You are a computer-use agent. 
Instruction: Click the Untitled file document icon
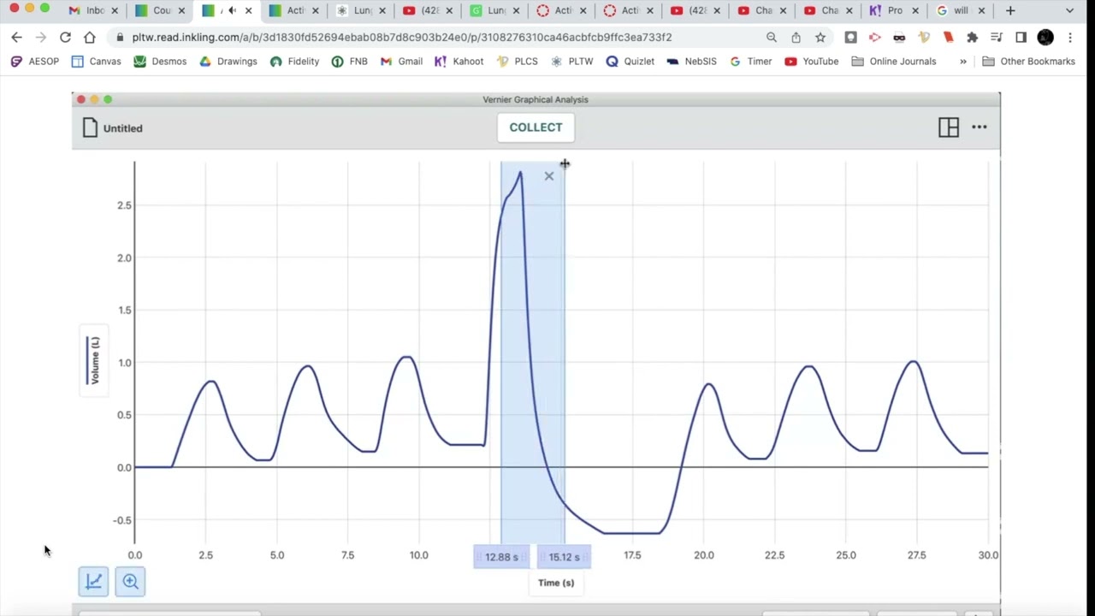click(90, 128)
